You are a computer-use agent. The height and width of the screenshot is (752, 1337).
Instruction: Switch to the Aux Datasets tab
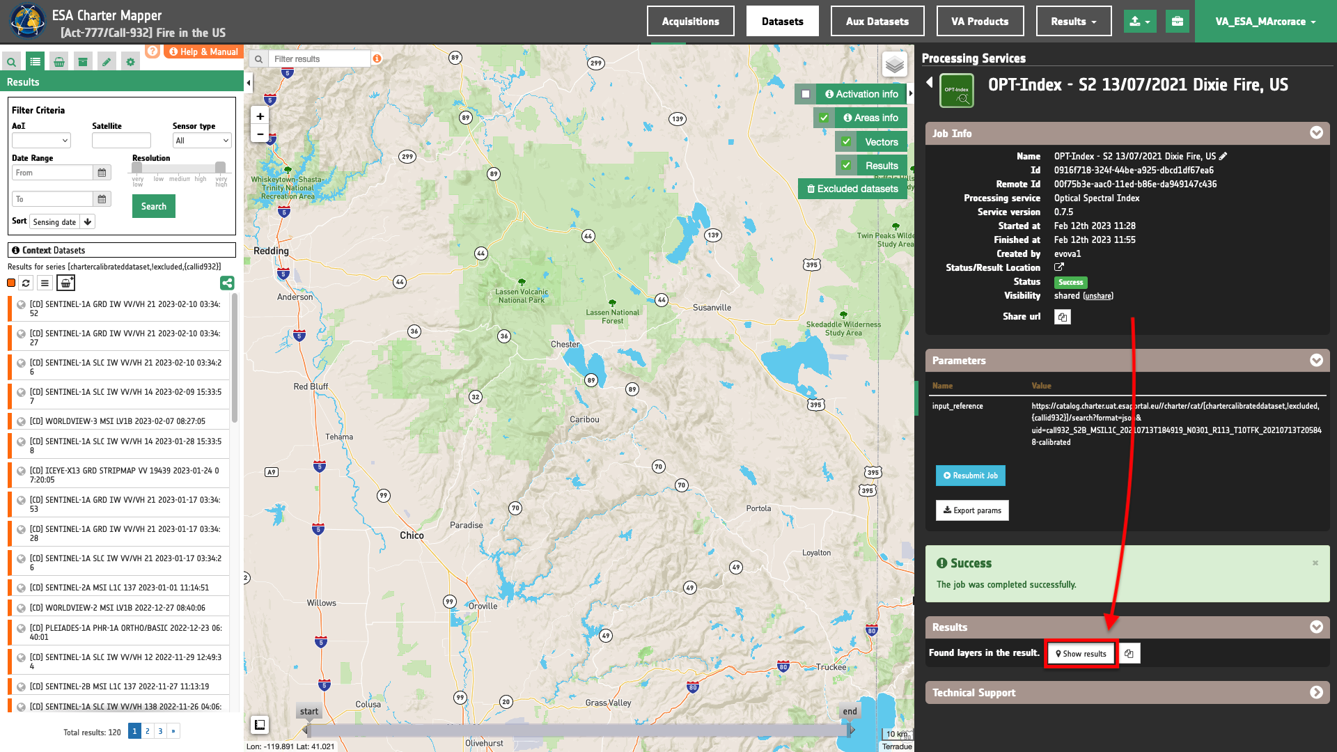pyautogui.click(x=877, y=22)
